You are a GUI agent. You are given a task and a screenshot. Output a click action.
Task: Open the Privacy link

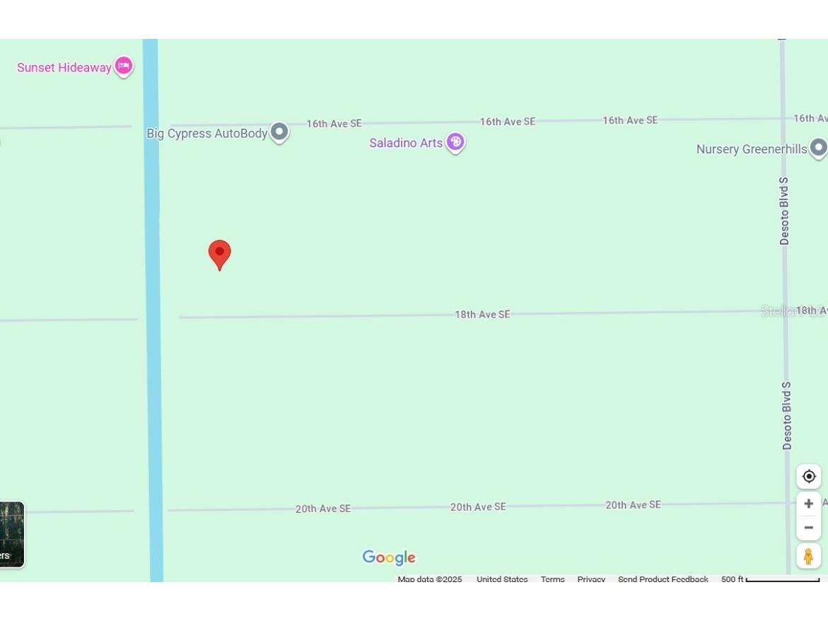[x=591, y=579]
